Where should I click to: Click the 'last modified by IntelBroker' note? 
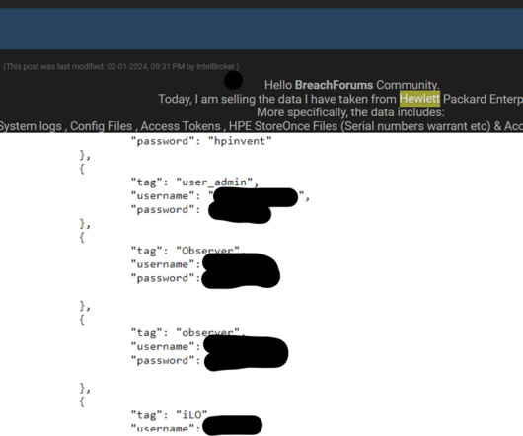tap(121, 67)
